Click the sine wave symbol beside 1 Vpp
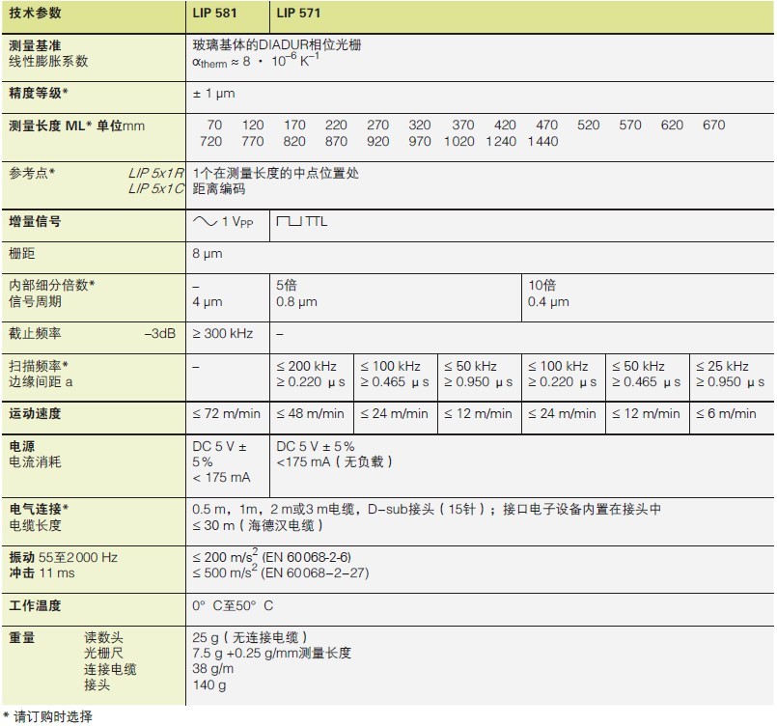777x726 pixels. tap(205, 221)
